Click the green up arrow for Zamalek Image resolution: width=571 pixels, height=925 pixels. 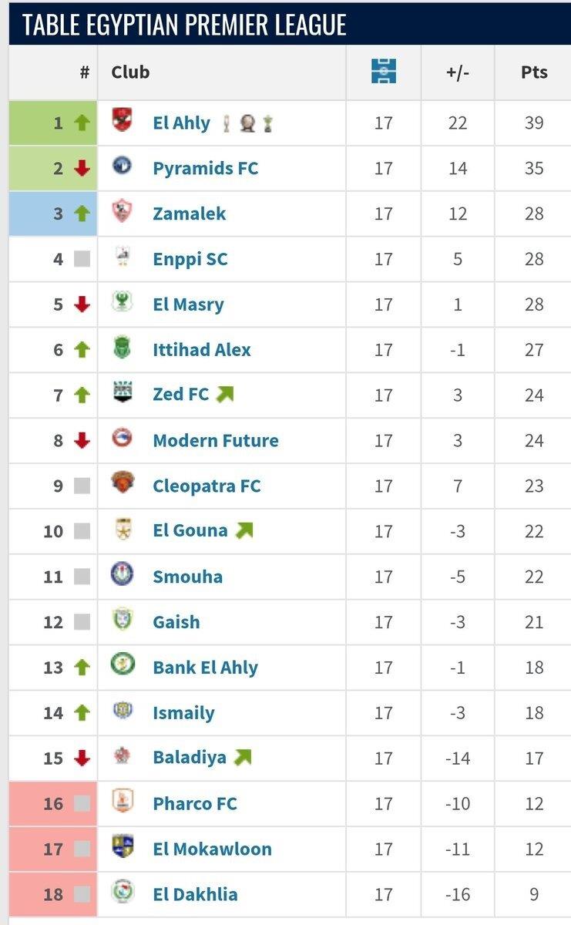pos(82,214)
